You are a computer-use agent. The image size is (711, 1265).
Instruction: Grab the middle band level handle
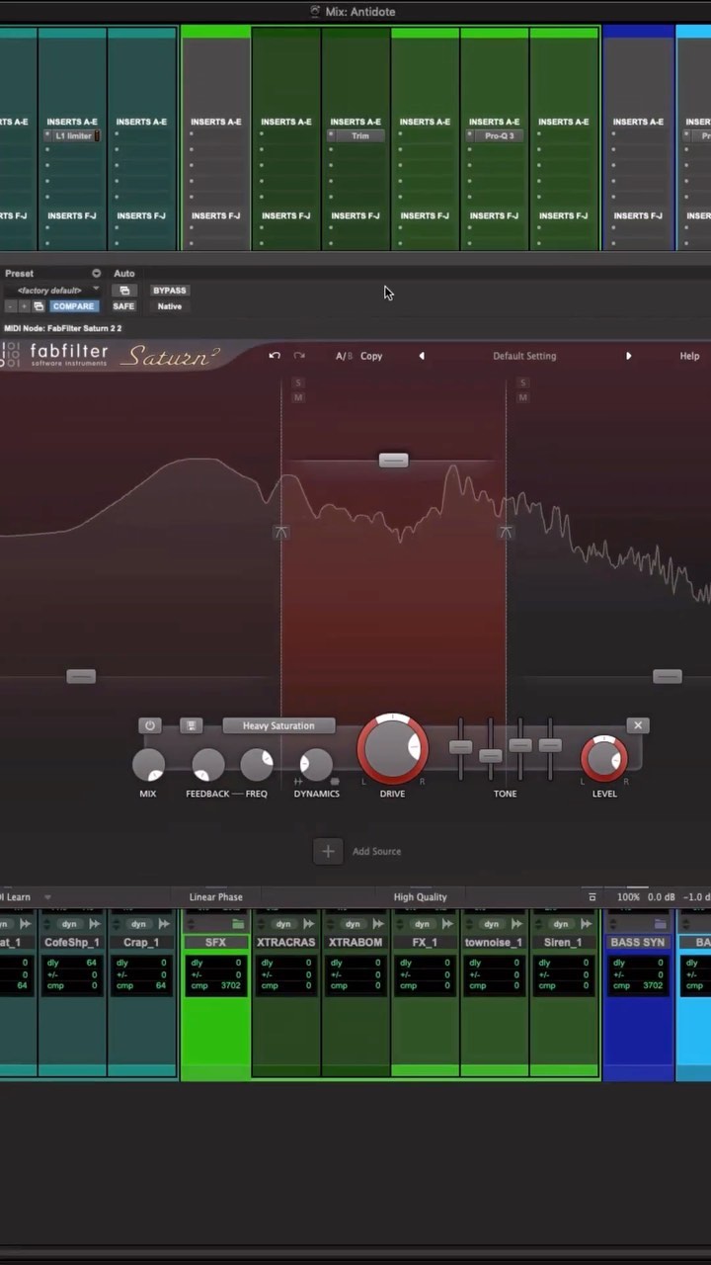(393, 461)
